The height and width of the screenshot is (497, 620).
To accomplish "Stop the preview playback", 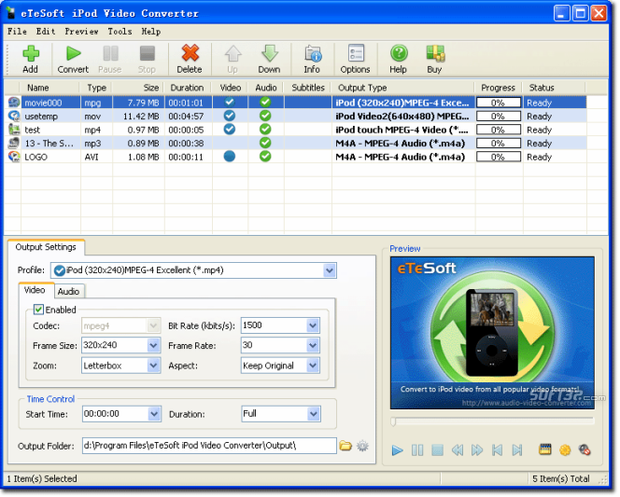I will pyautogui.click(x=437, y=450).
